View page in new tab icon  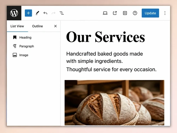pyautogui.click(x=115, y=13)
